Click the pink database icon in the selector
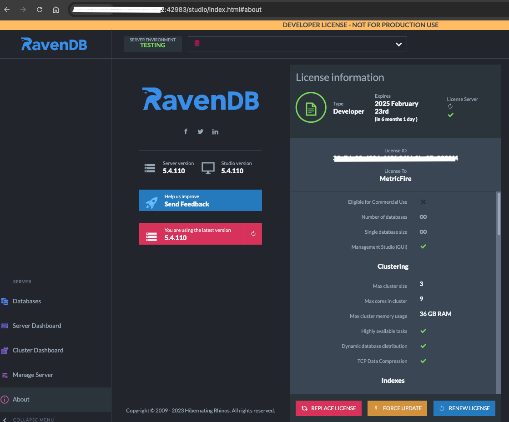The image size is (509, 422). pyautogui.click(x=197, y=44)
